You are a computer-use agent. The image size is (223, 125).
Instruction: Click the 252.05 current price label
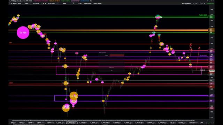(212, 71)
